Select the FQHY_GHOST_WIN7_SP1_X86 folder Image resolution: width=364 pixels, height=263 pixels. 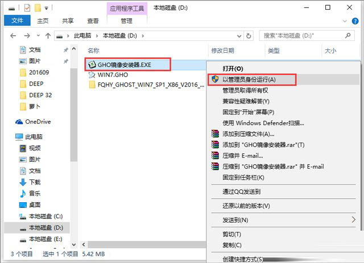point(151,85)
